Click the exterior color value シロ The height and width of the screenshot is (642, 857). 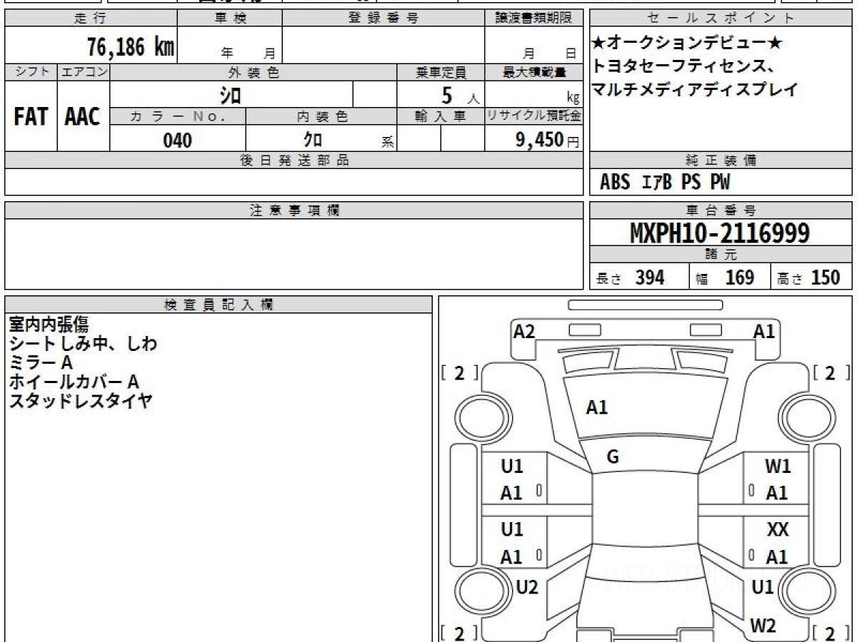230,95
